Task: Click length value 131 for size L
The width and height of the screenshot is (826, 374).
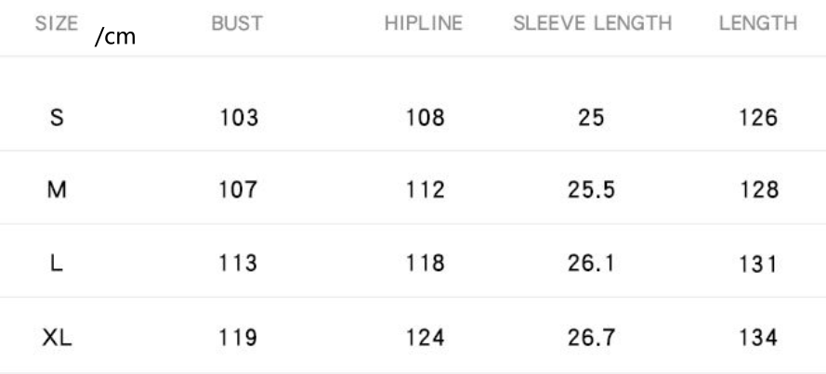Action: (x=759, y=264)
